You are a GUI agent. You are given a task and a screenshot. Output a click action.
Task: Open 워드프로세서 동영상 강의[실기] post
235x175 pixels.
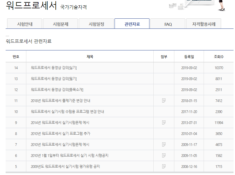[54, 68]
